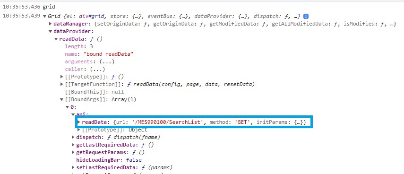Expand getLastRequiredData function entry

[73, 145]
